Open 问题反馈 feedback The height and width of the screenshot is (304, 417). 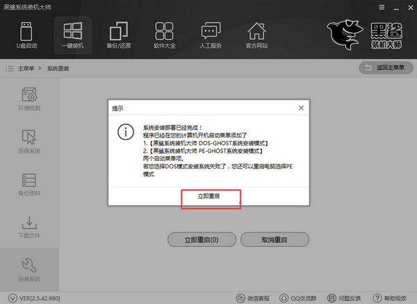pyautogui.click(x=344, y=298)
